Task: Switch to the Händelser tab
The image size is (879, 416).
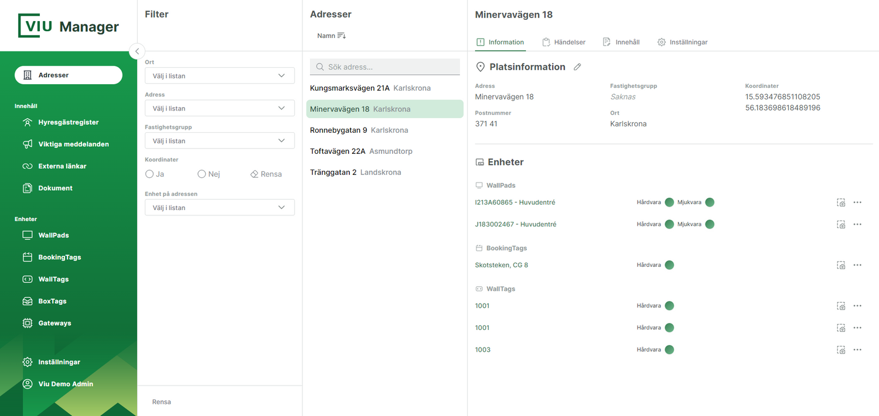Action: point(564,42)
